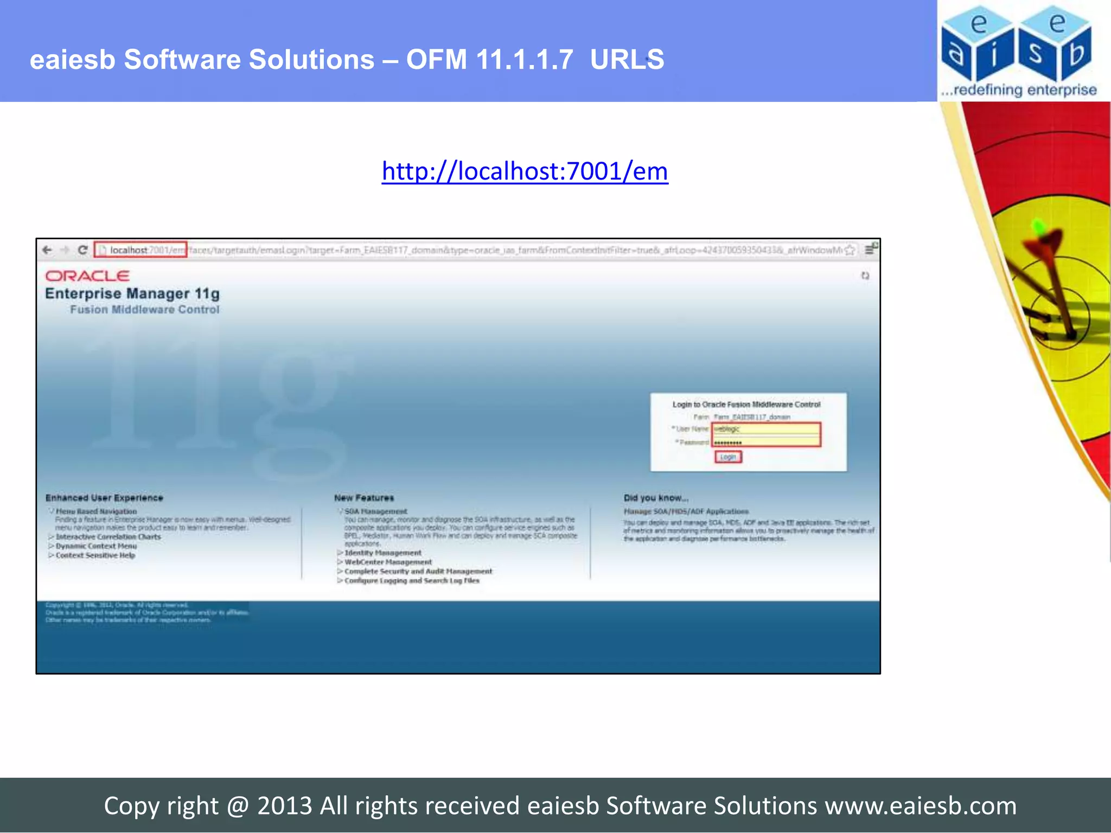Screen dimensions: 1111x833
Task: Collapse SOA Management section
Action: click(340, 511)
